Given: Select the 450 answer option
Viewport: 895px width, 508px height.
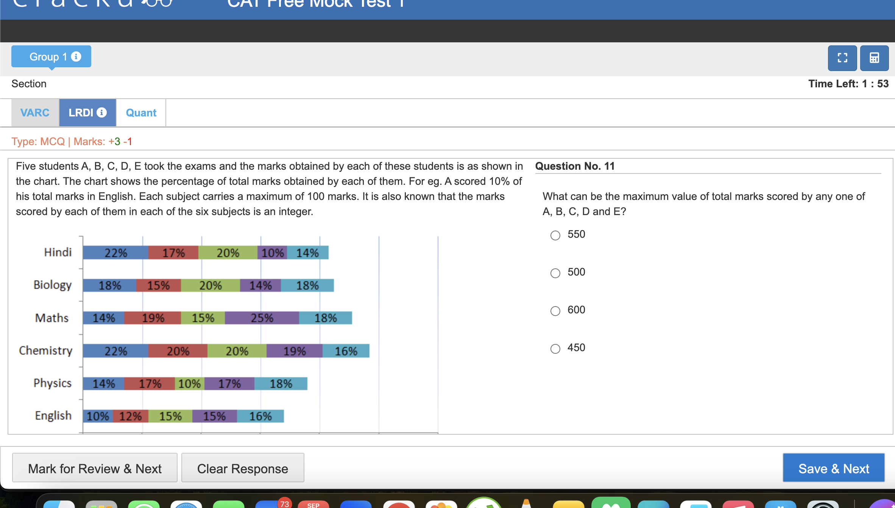Looking at the screenshot, I should [x=555, y=348].
